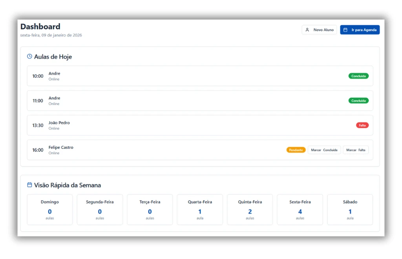Viewport: 402px width, 259px height.
Task: Click the Concluída badge on 11:00 class
Action: click(x=358, y=101)
